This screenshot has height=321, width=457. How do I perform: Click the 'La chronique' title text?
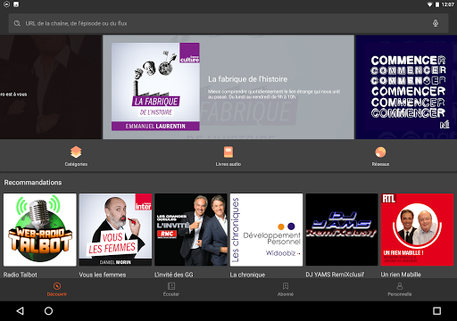(247, 275)
